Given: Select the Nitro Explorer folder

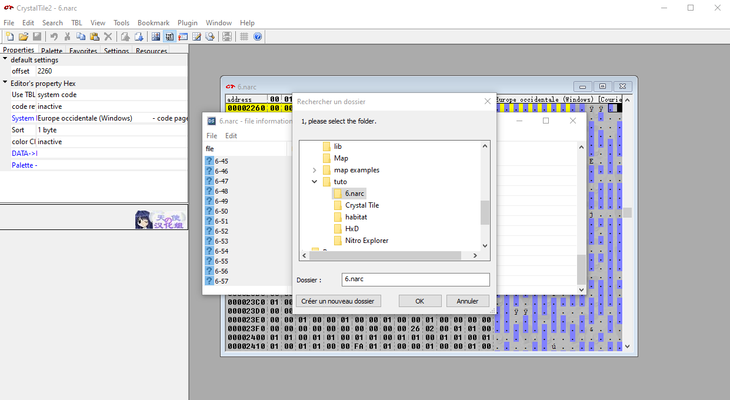Looking at the screenshot, I should click(366, 241).
